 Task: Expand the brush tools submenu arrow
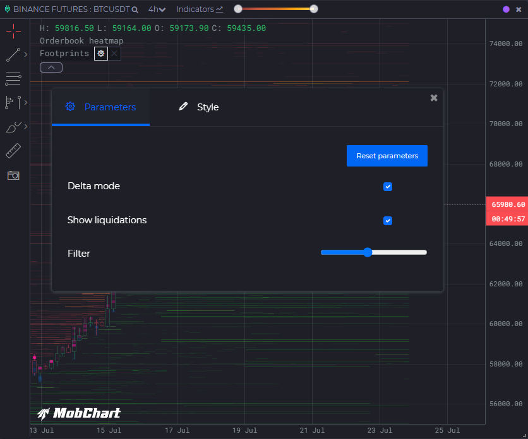coord(26,127)
